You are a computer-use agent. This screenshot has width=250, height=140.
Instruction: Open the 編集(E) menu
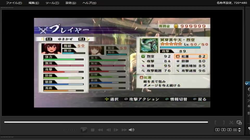pos(34,3)
